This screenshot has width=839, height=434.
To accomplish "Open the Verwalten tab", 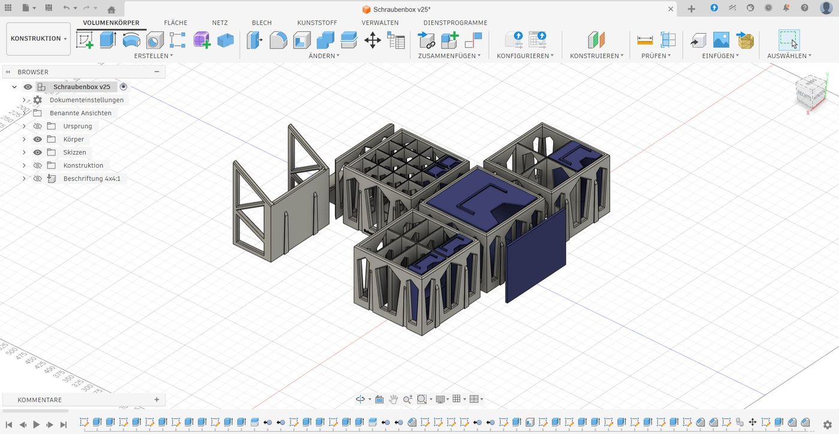I will coord(379,22).
